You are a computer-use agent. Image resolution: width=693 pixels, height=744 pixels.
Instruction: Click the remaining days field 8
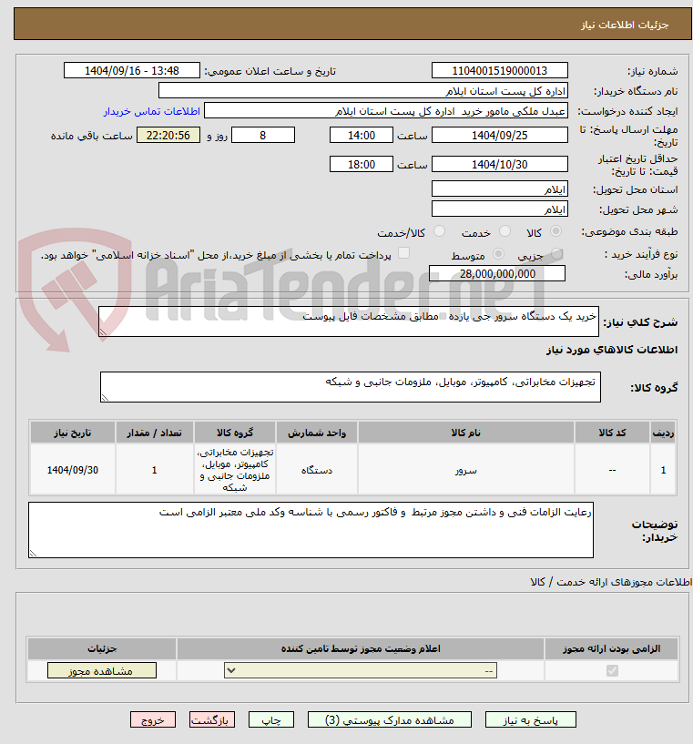click(263, 135)
